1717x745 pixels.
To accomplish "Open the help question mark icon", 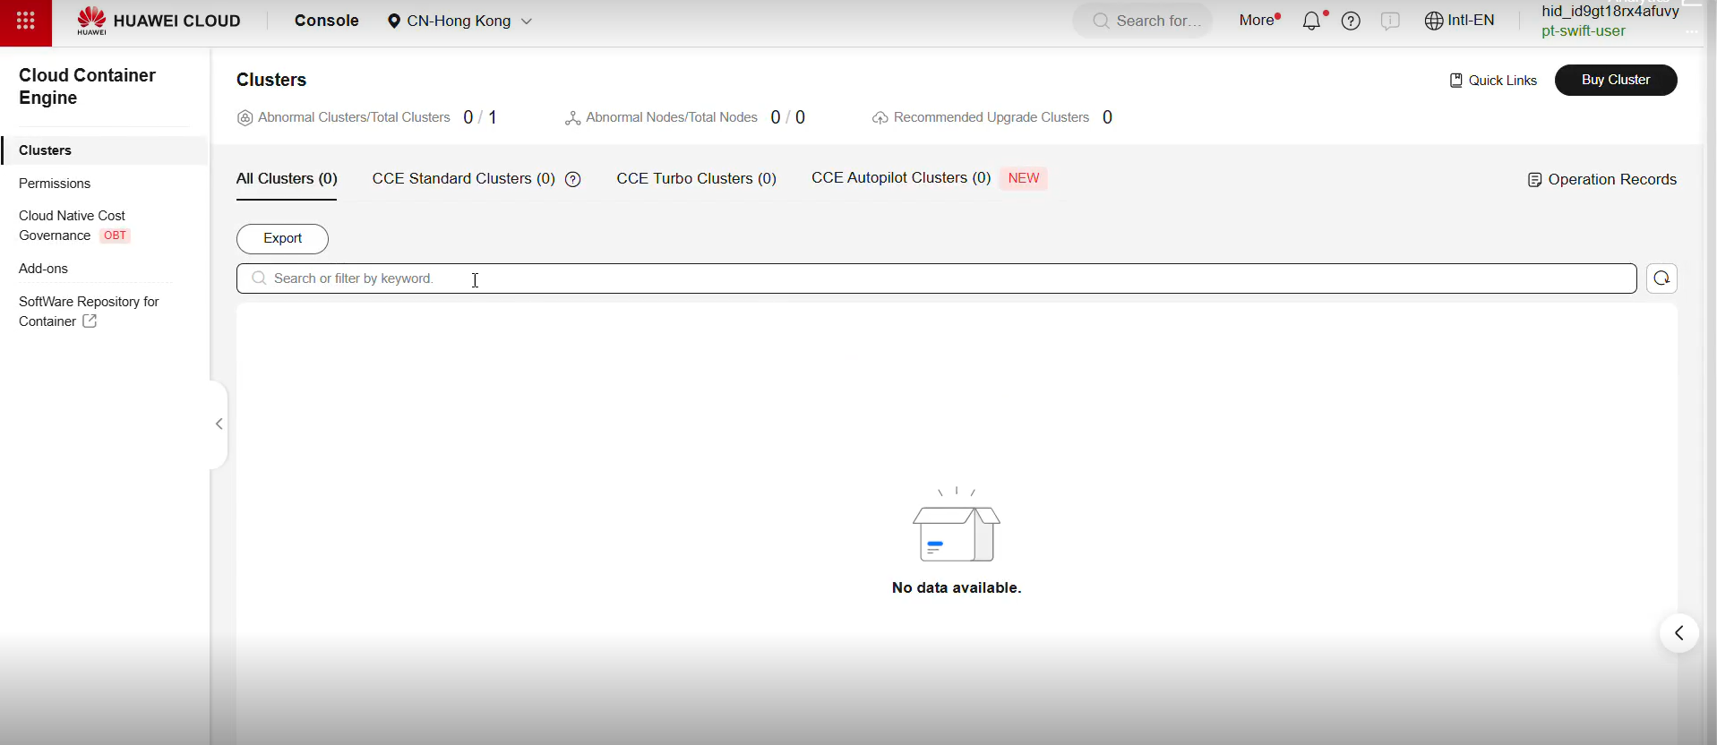I will 1351,21.
